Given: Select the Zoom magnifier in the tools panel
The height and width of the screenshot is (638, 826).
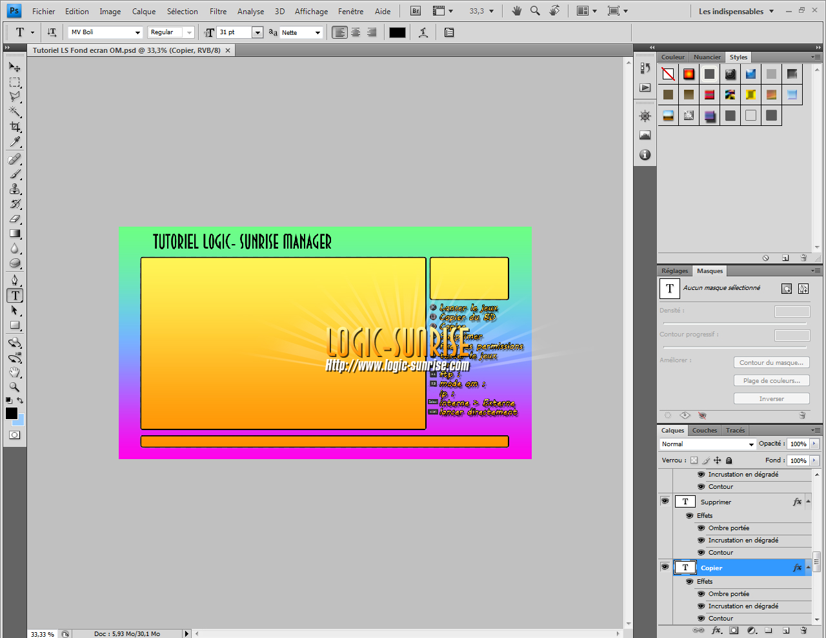Looking at the screenshot, I should coord(15,387).
